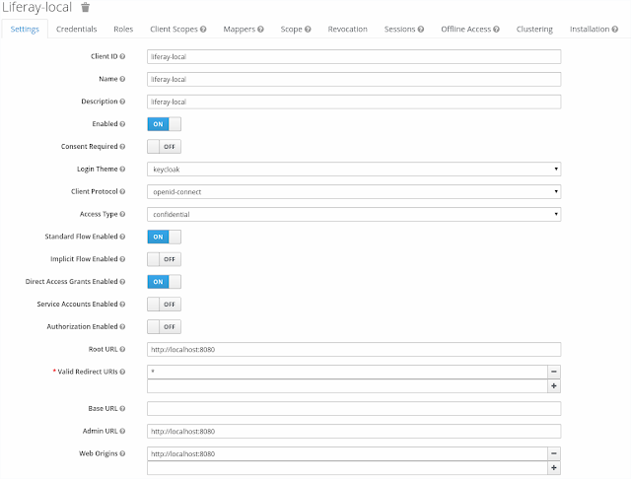This screenshot has height=479, width=631.
Task: Switch to the Roles tab
Action: [123, 29]
